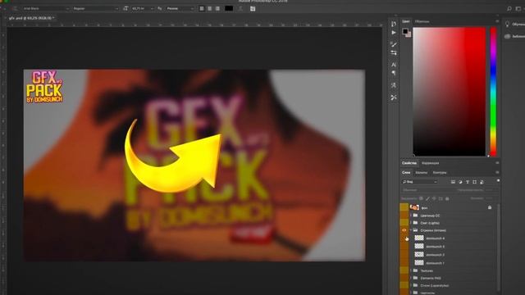The width and height of the screenshot is (525, 295).
Task: Click the lock image pixels brush icon
Action: coord(427,198)
